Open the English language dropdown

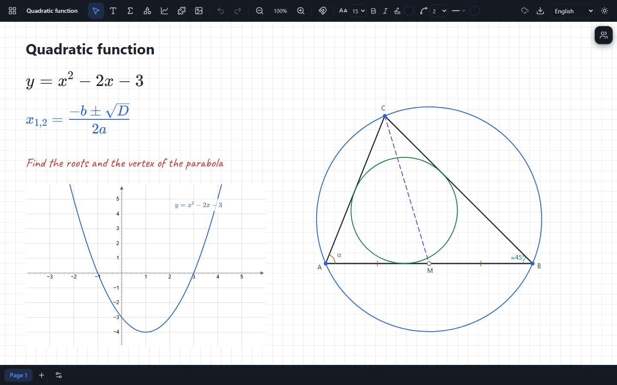pos(573,11)
